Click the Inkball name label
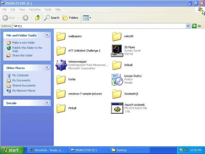This screenshot has width=205, height=154. coord(128,65)
